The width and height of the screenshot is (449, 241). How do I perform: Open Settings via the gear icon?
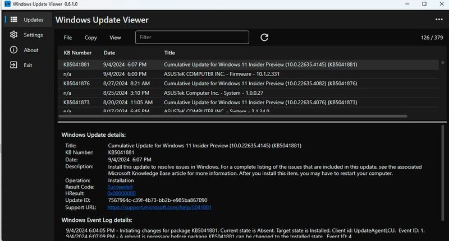pos(13,35)
